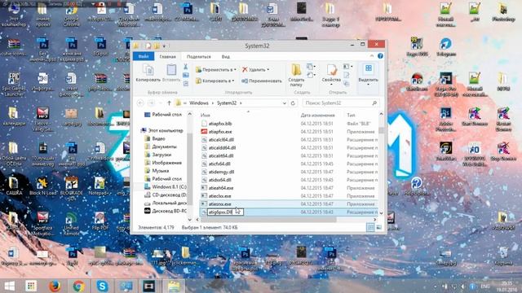Open Skype from the taskbar
Image resolution: width=522 pixels, height=293 pixels.
102,286
